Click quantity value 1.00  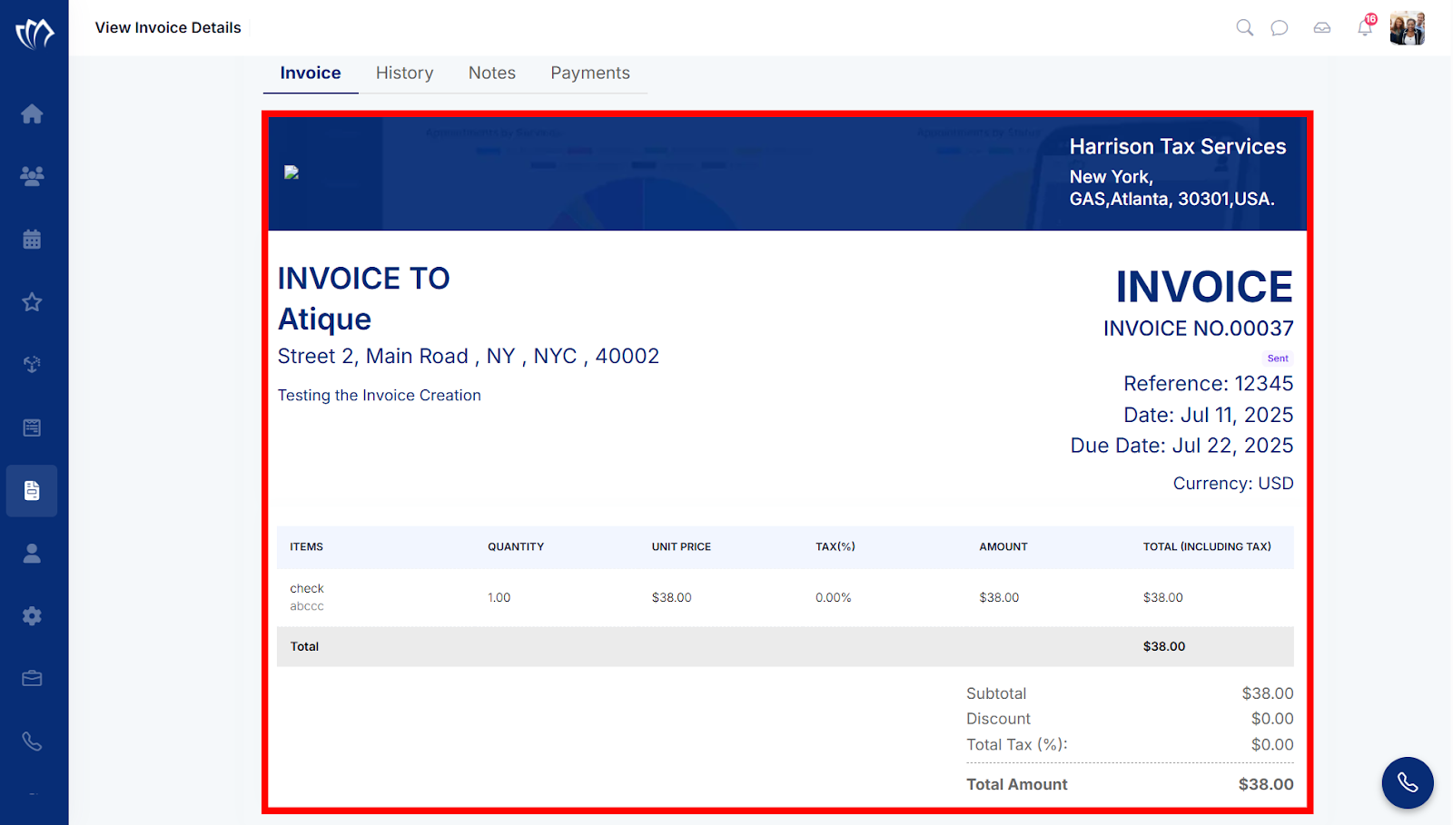tap(499, 597)
